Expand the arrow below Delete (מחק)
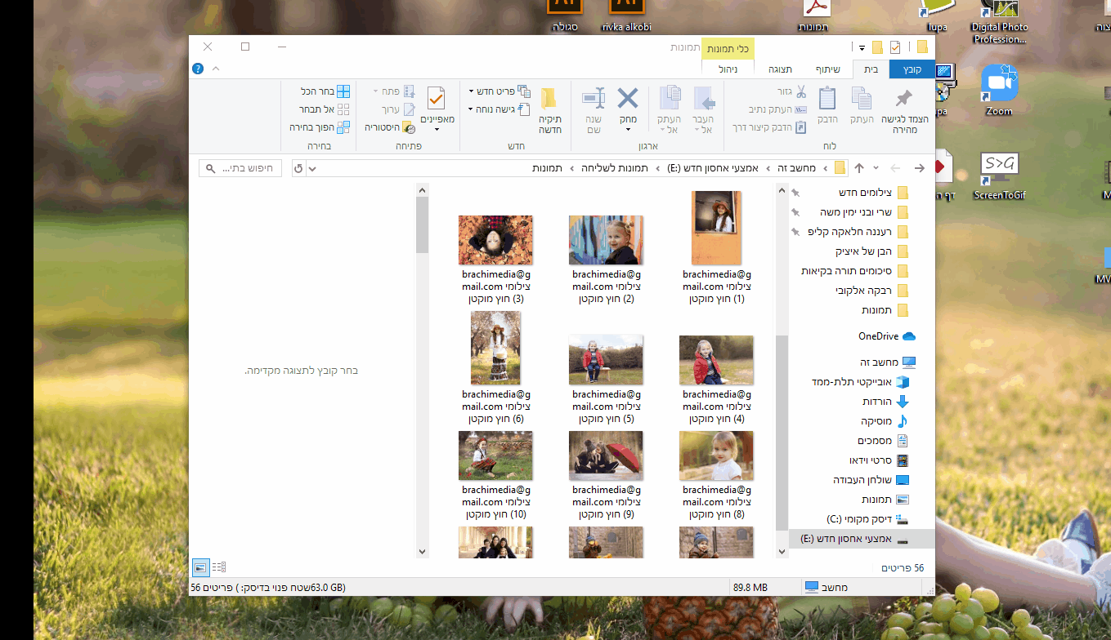This screenshot has width=1111, height=640. coord(628,129)
